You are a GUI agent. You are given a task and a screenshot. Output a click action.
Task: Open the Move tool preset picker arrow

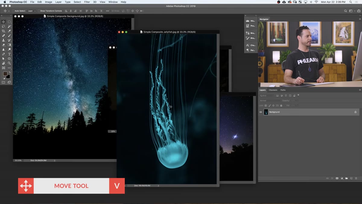[9, 11]
